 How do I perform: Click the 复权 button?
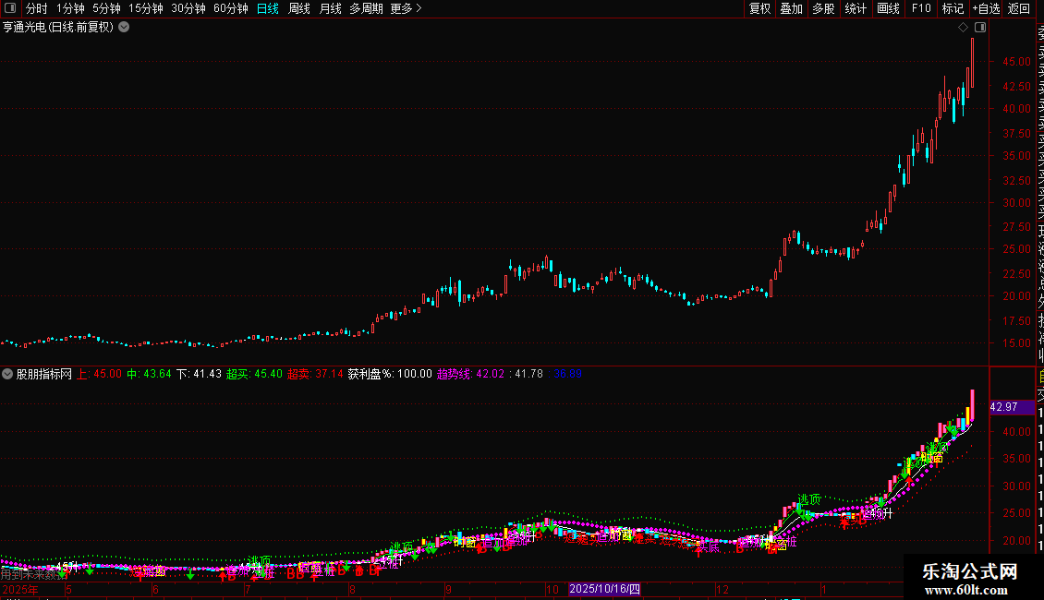point(759,8)
